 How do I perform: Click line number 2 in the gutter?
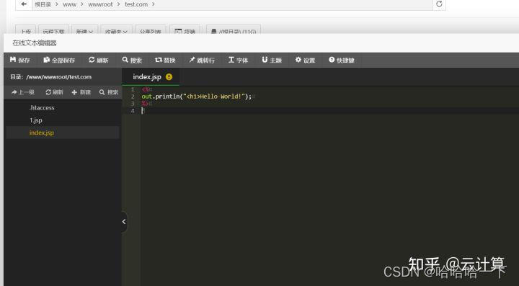pyautogui.click(x=133, y=97)
